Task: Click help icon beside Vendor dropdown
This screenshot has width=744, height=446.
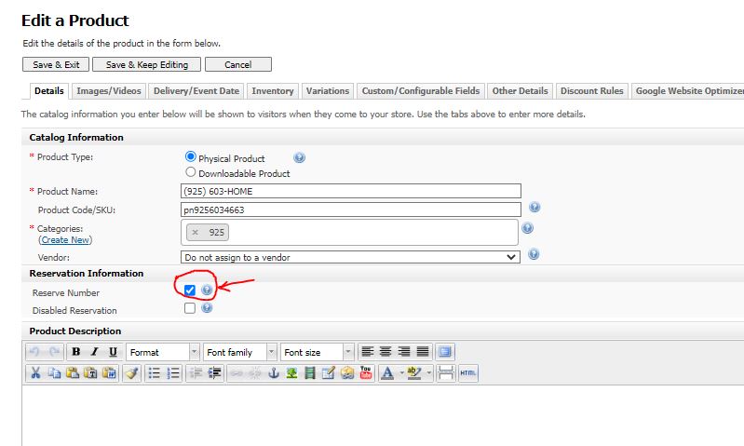Action: pos(534,254)
